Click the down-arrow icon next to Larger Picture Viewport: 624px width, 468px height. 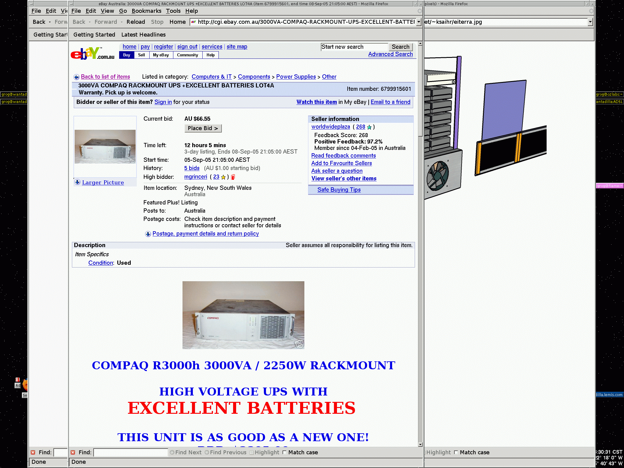coord(77,182)
